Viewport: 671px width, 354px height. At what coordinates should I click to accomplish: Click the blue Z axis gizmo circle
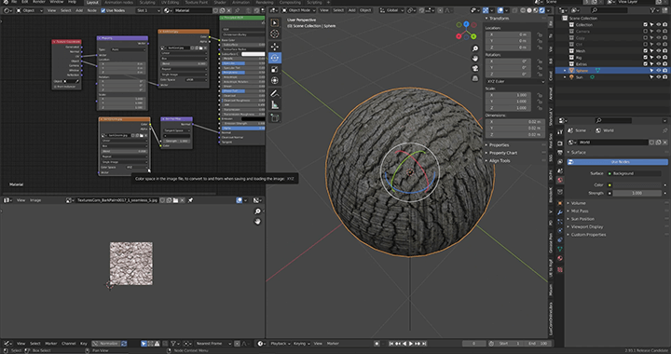pyautogui.click(x=466, y=24)
